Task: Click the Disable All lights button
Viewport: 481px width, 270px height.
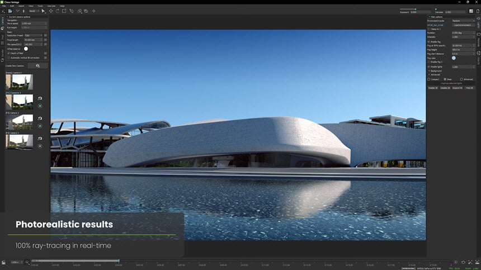Action: tap(445, 88)
